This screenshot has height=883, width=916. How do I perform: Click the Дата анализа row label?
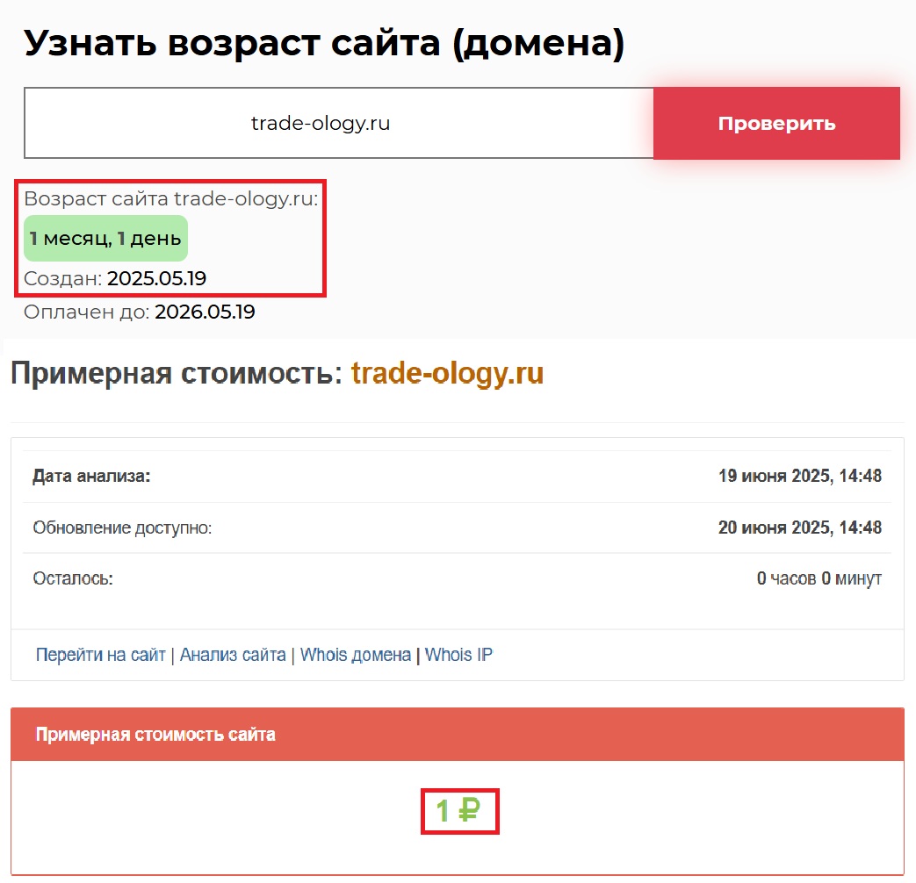91,477
